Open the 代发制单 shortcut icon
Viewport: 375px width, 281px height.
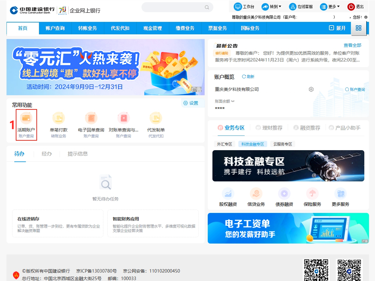tap(156, 118)
